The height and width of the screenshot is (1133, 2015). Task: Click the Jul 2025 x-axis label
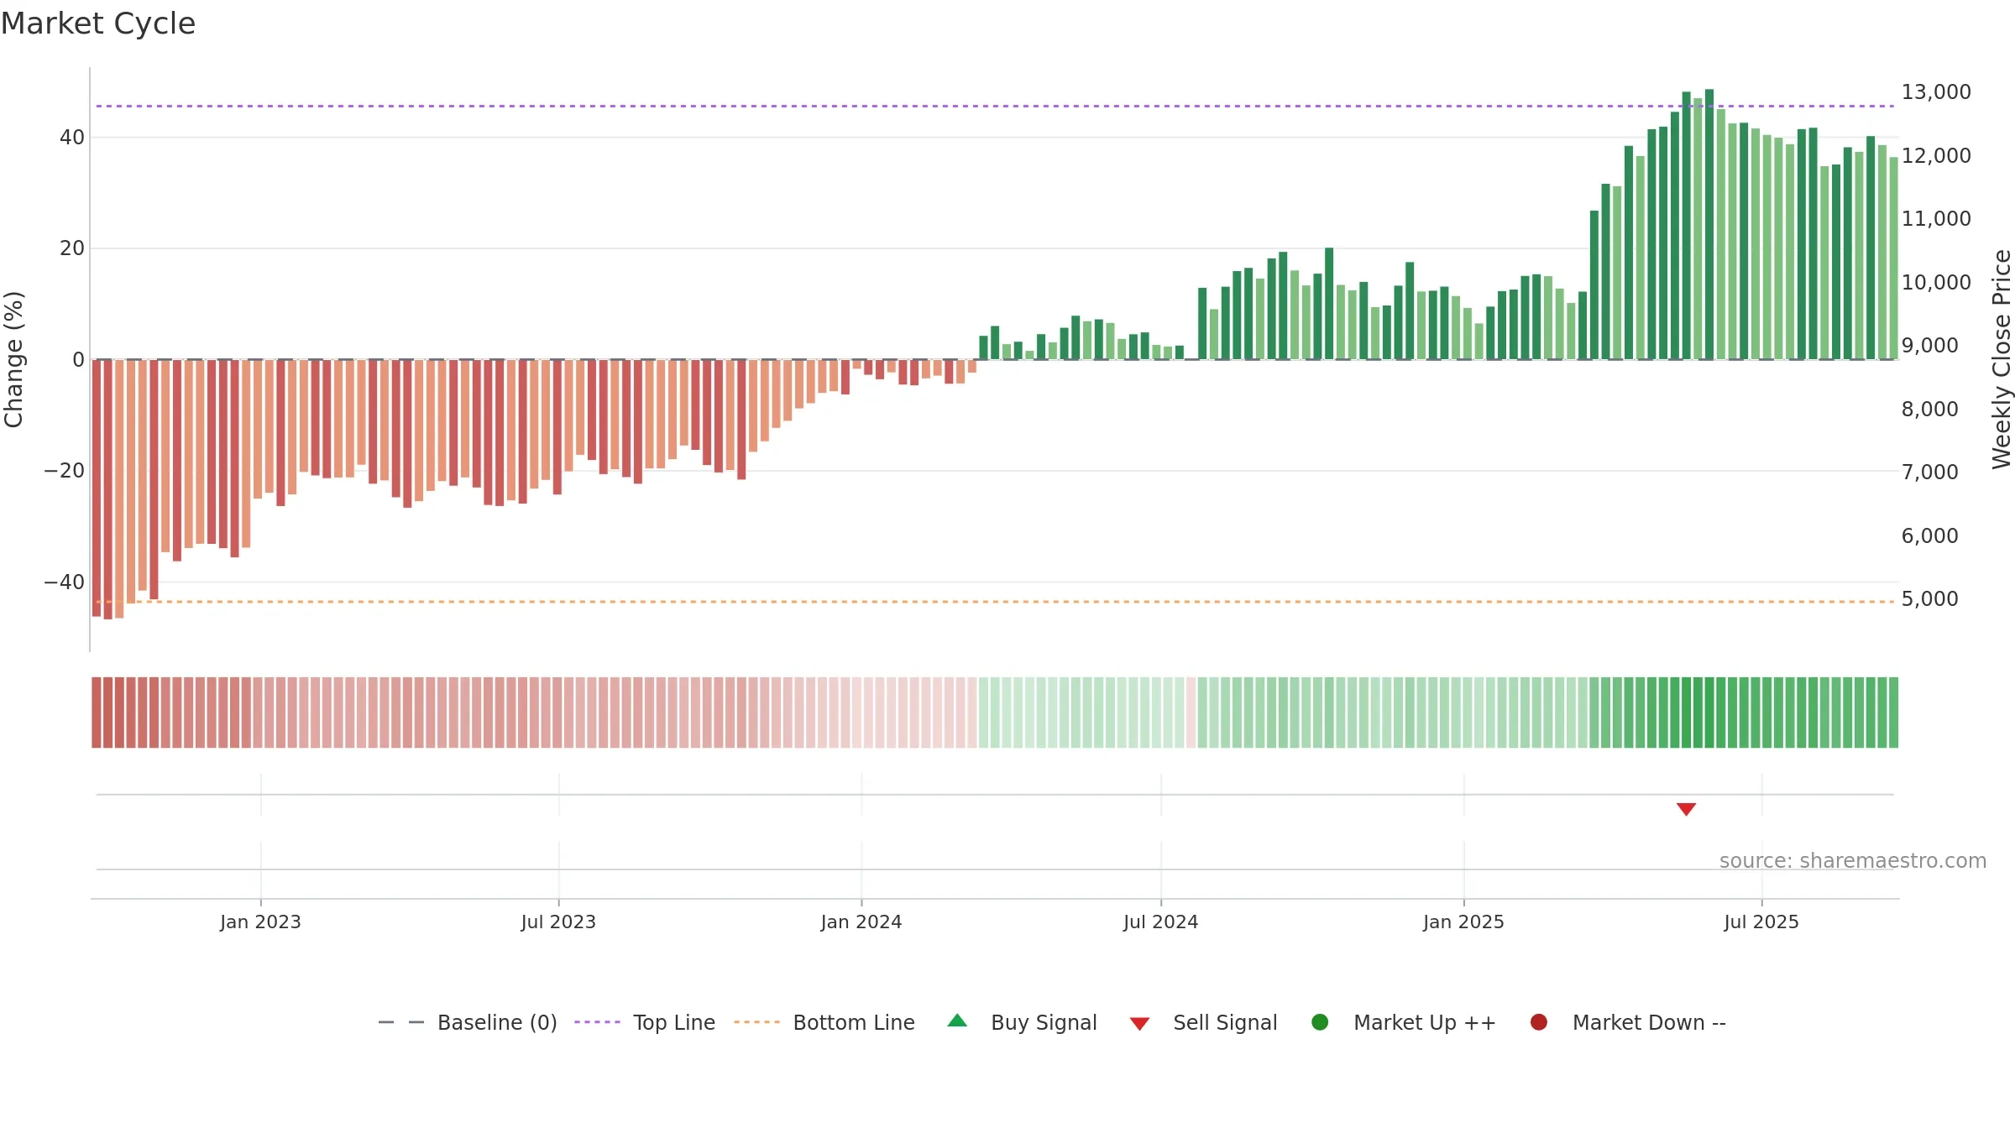point(1761,922)
